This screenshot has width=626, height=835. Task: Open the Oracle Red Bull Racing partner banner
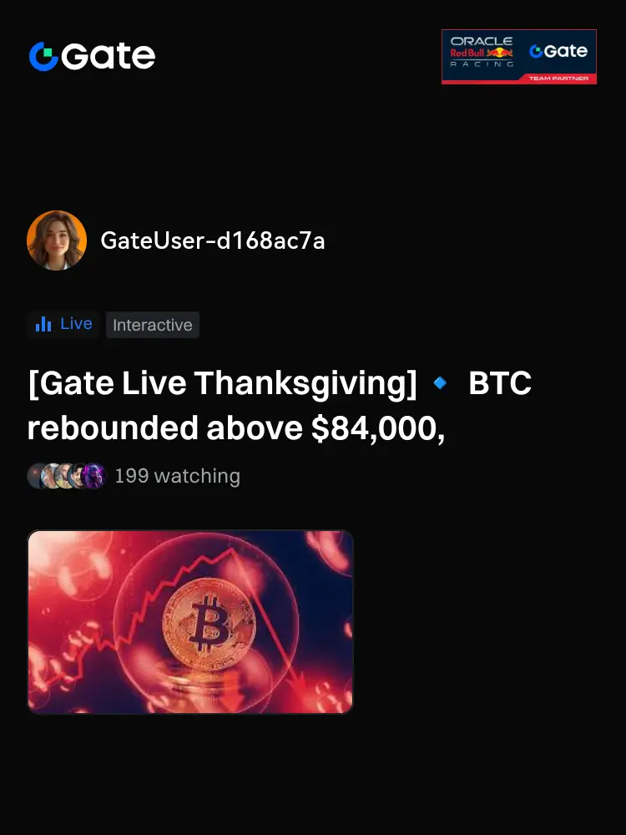click(x=519, y=57)
